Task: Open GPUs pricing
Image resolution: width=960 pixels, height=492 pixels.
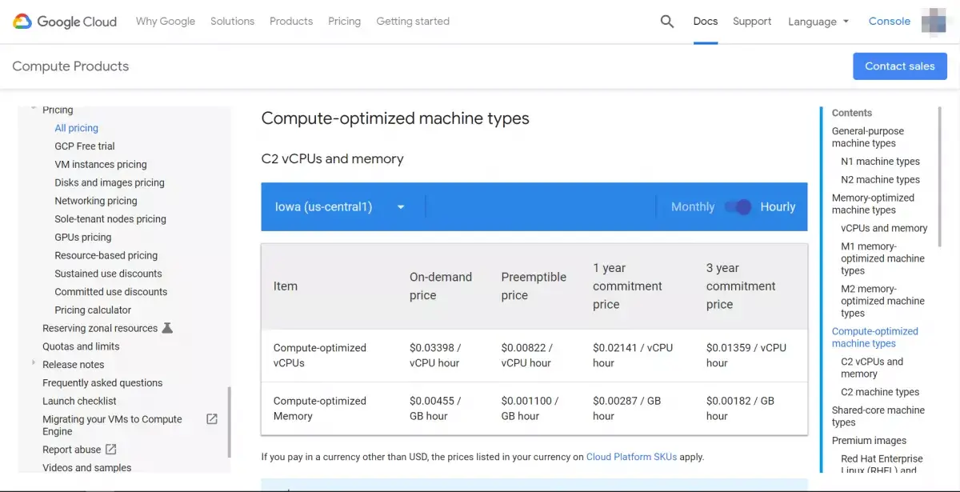Action: click(x=83, y=238)
